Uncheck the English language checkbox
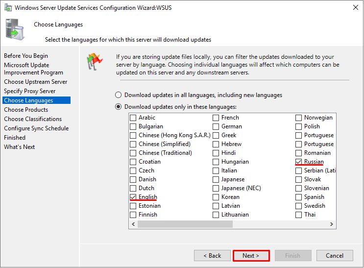364x268 pixels. [x=133, y=197]
